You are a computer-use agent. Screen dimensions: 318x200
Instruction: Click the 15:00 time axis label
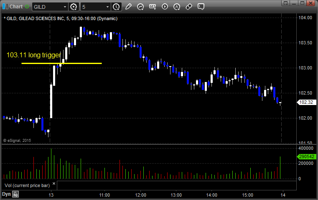click(247, 195)
